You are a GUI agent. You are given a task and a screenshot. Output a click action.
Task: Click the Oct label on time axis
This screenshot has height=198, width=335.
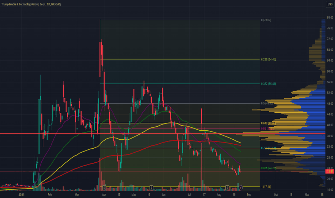point(276,195)
